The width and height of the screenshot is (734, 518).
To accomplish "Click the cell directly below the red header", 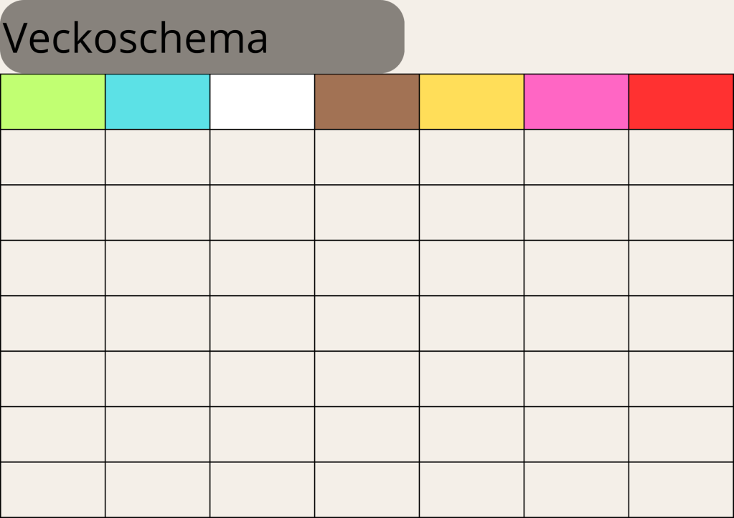I will 681,158.
